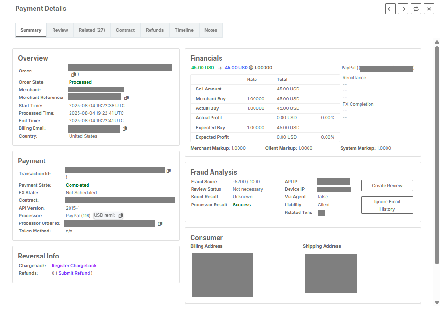Screen dimensions: 440x311
Task: View the Timeline tab
Action: point(184,30)
